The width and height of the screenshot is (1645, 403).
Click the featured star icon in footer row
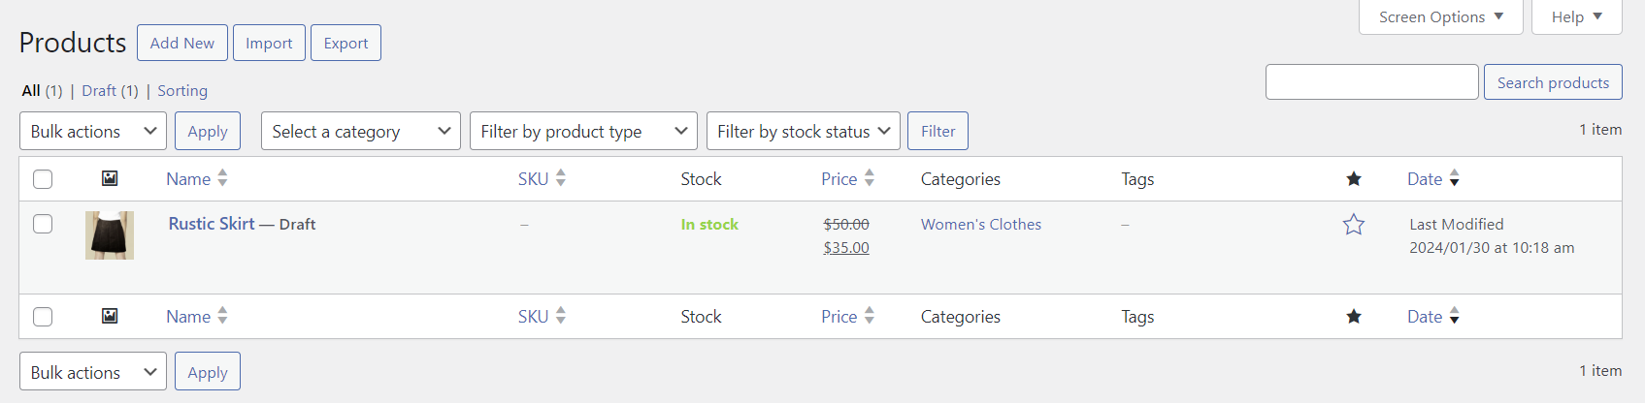(1353, 317)
